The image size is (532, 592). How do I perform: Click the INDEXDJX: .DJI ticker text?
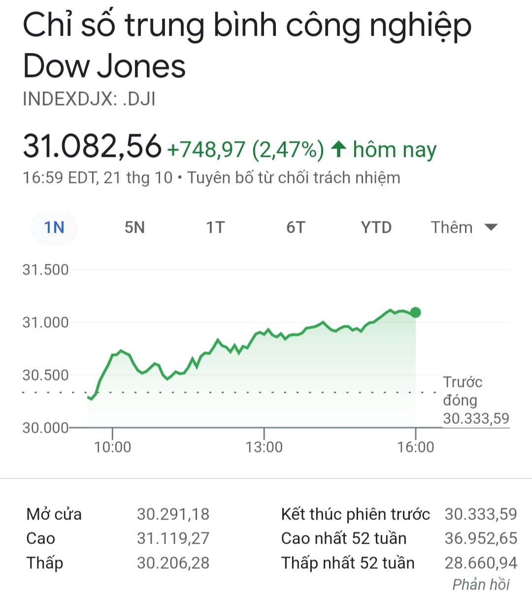click(x=89, y=99)
